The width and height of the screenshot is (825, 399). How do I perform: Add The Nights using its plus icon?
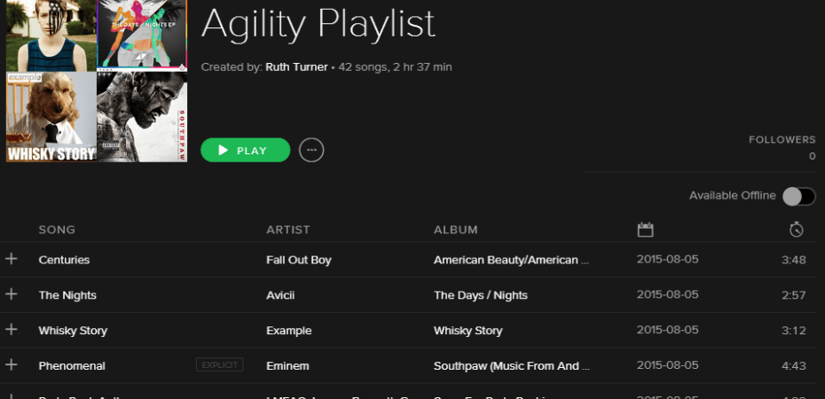pyautogui.click(x=12, y=294)
